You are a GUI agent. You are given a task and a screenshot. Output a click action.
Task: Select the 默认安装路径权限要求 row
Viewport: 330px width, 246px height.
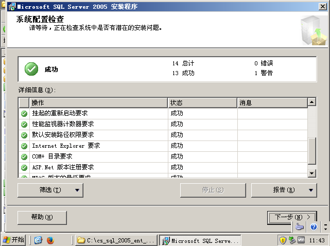point(163,135)
